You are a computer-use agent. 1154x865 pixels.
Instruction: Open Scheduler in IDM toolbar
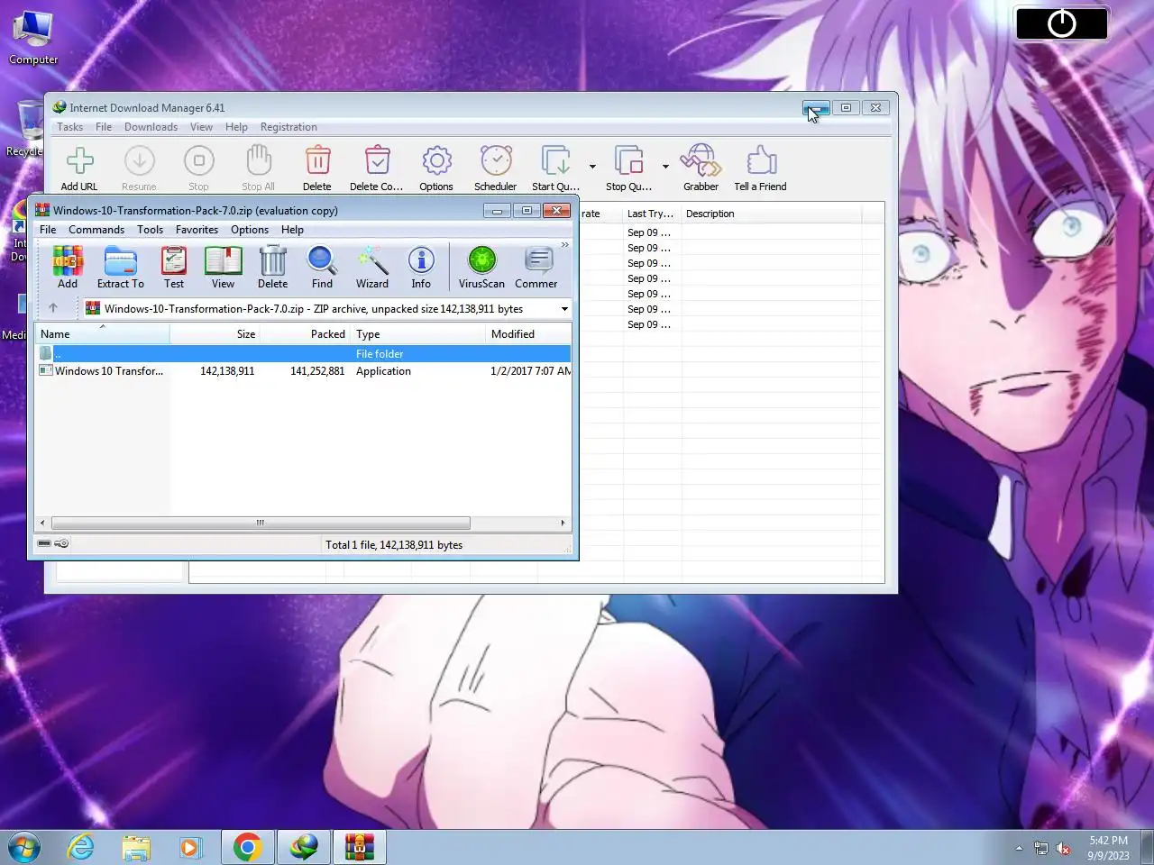point(496,168)
